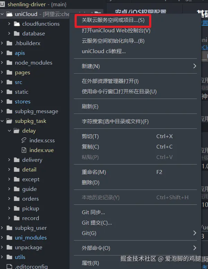This screenshot has height=269, width=208.
Task: Click the delivery folder icon
Action: (17, 160)
